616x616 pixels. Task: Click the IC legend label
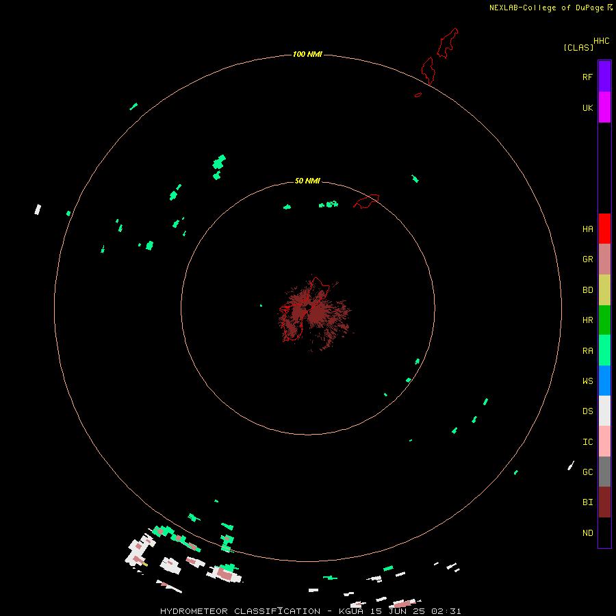click(587, 442)
